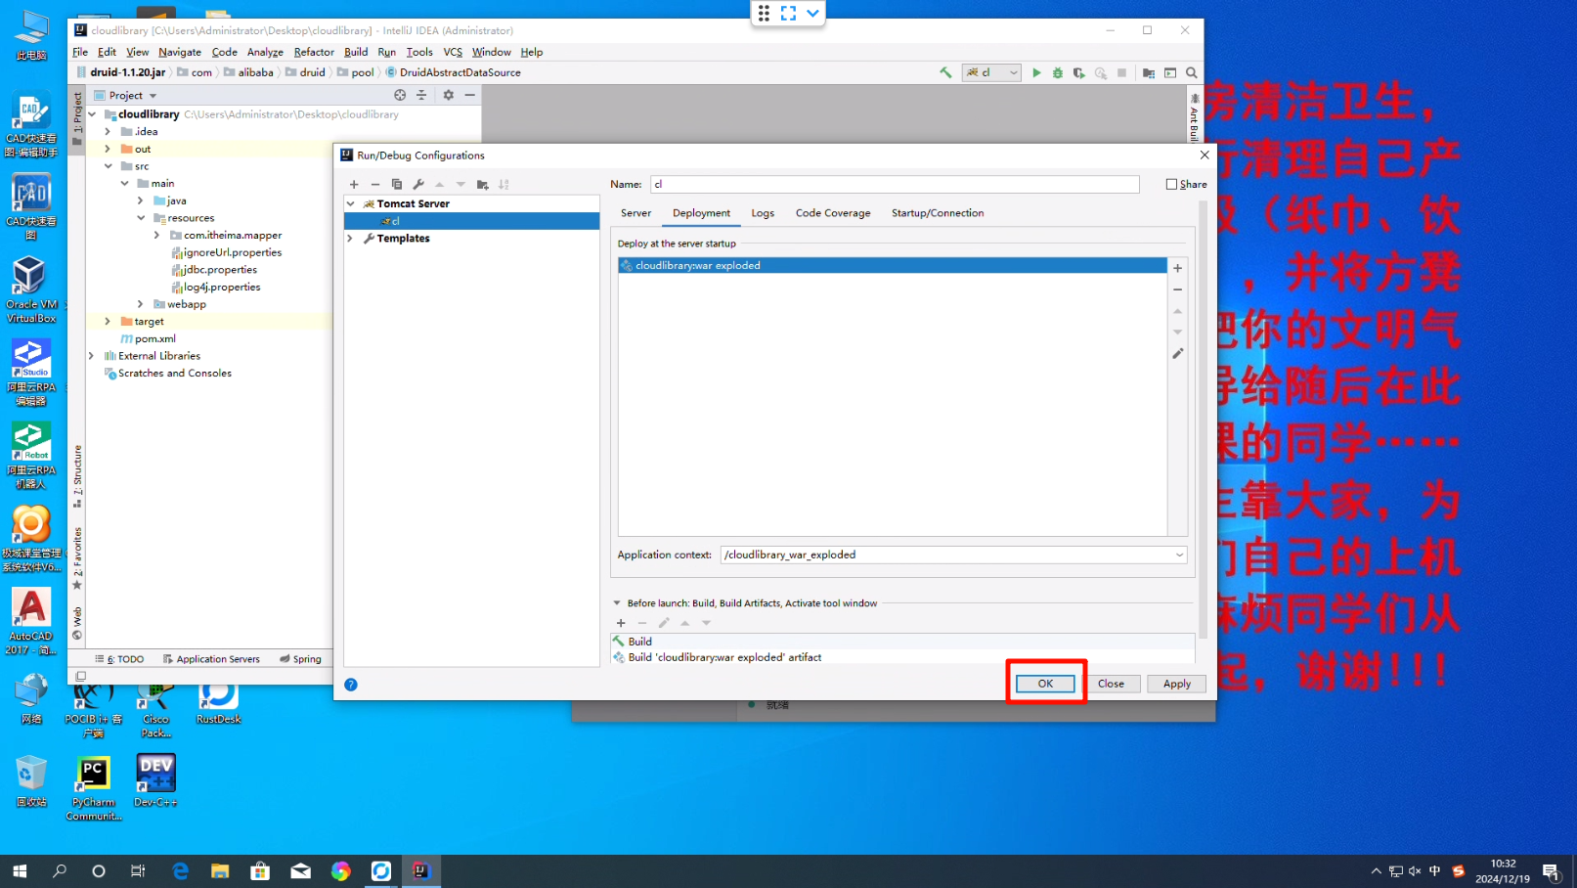The height and width of the screenshot is (888, 1577).
Task: Open the dialog help question-mark icon
Action: pos(351,685)
